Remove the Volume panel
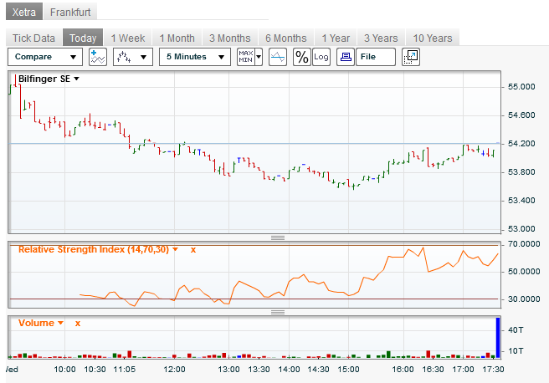The image size is (549, 383). click(x=78, y=323)
